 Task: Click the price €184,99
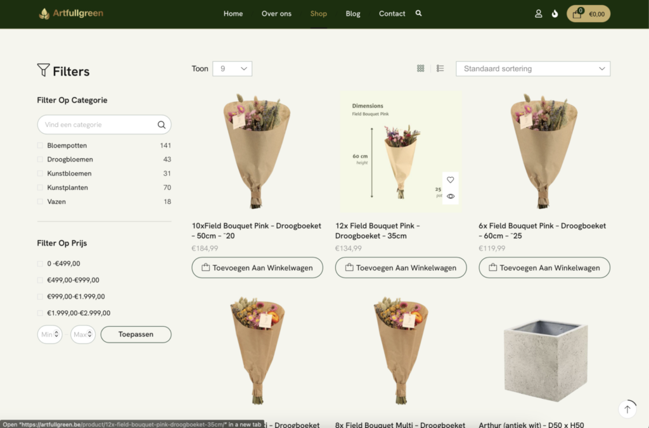[205, 248]
